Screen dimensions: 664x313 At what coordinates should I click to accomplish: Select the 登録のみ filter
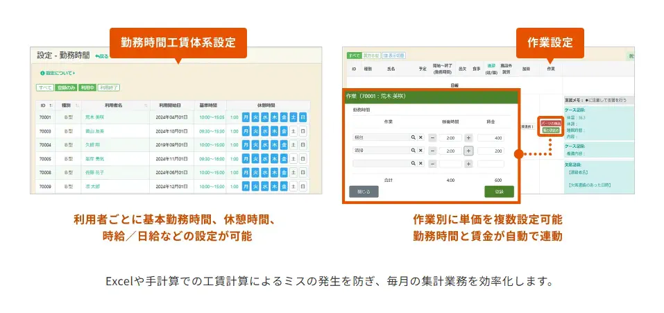66,87
